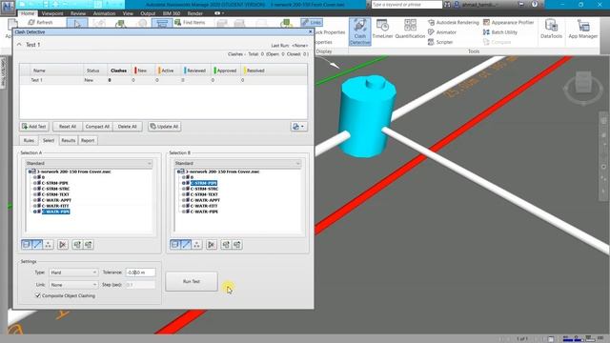Expand C-WATR-APPT node in Selection B tree
Viewport: 610px width, 343px height.
(x=184, y=200)
